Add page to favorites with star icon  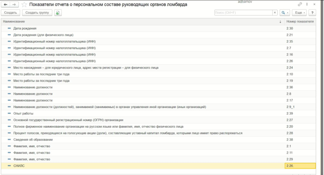(24, 5)
